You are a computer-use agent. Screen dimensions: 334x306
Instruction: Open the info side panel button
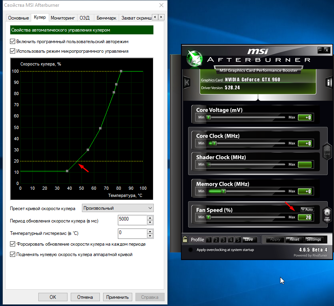point(329,82)
